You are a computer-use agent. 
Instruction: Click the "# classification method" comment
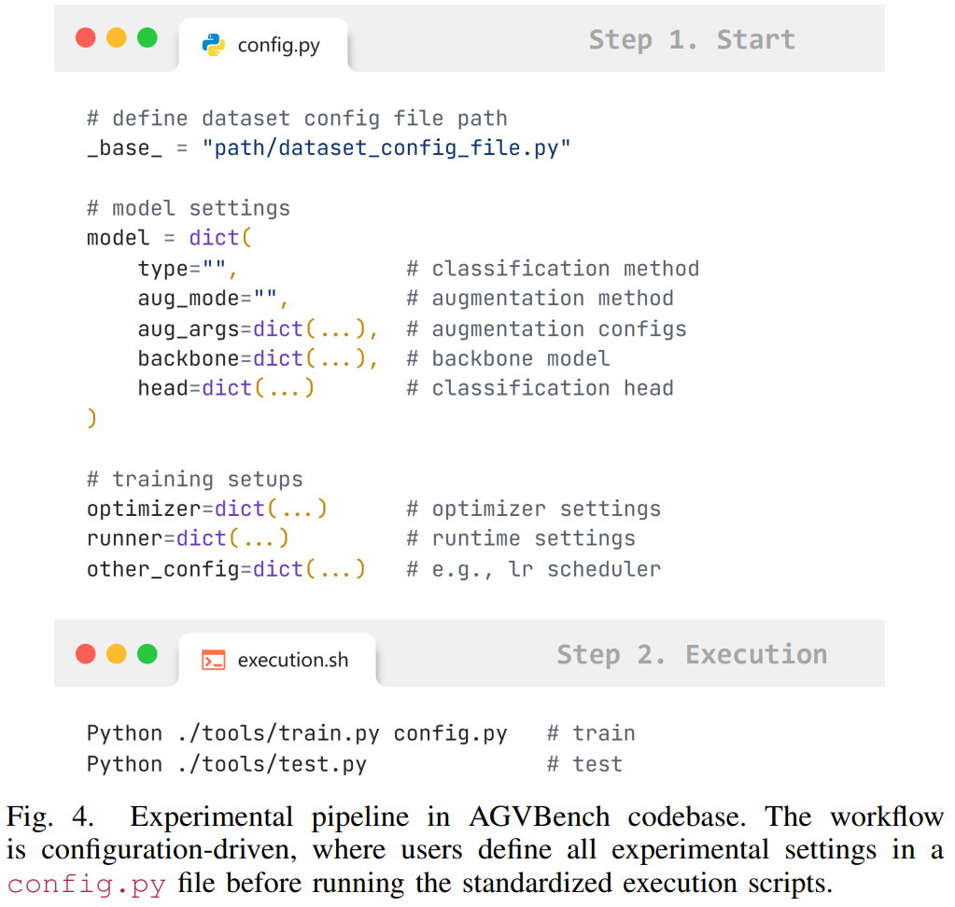pos(553,269)
